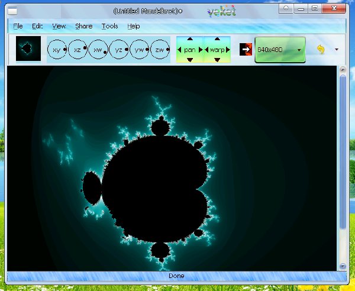Click the warp right arrow
This screenshot has width=355, height=291.
pyautogui.click(x=228, y=50)
